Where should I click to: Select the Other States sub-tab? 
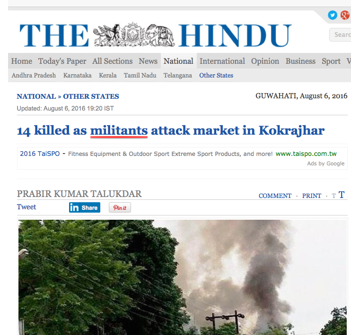click(216, 76)
